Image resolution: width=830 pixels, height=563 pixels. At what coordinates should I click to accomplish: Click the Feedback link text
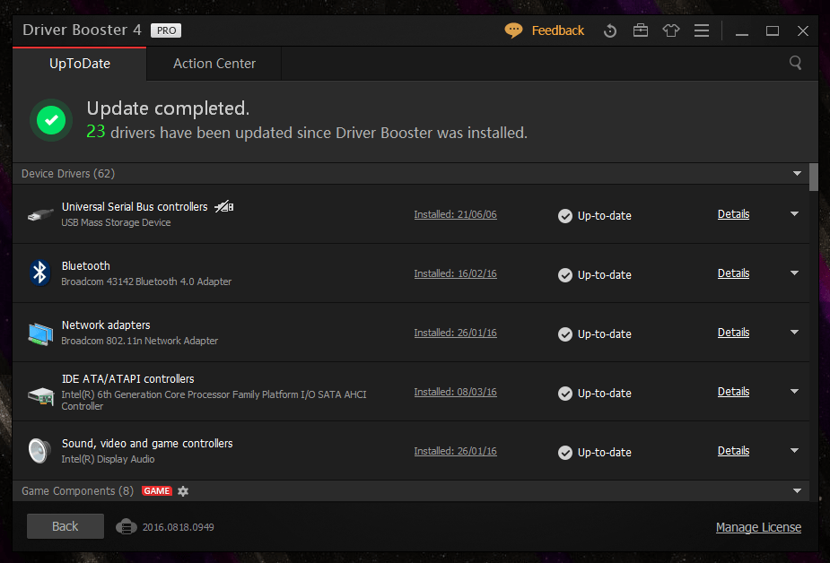(558, 30)
